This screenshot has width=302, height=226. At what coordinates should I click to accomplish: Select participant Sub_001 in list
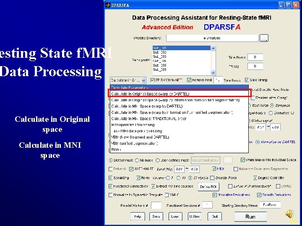pyautogui.click(x=182, y=48)
